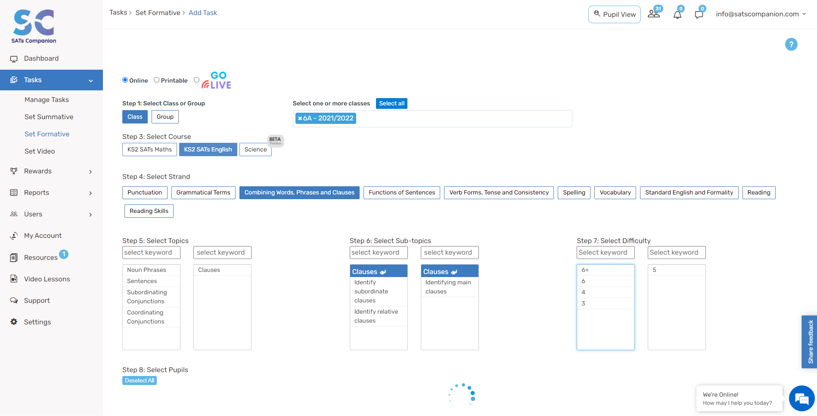This screenshot has height=416, width=817.
Task: Toggle the Group option in Step 1
Action: point(165,117)
